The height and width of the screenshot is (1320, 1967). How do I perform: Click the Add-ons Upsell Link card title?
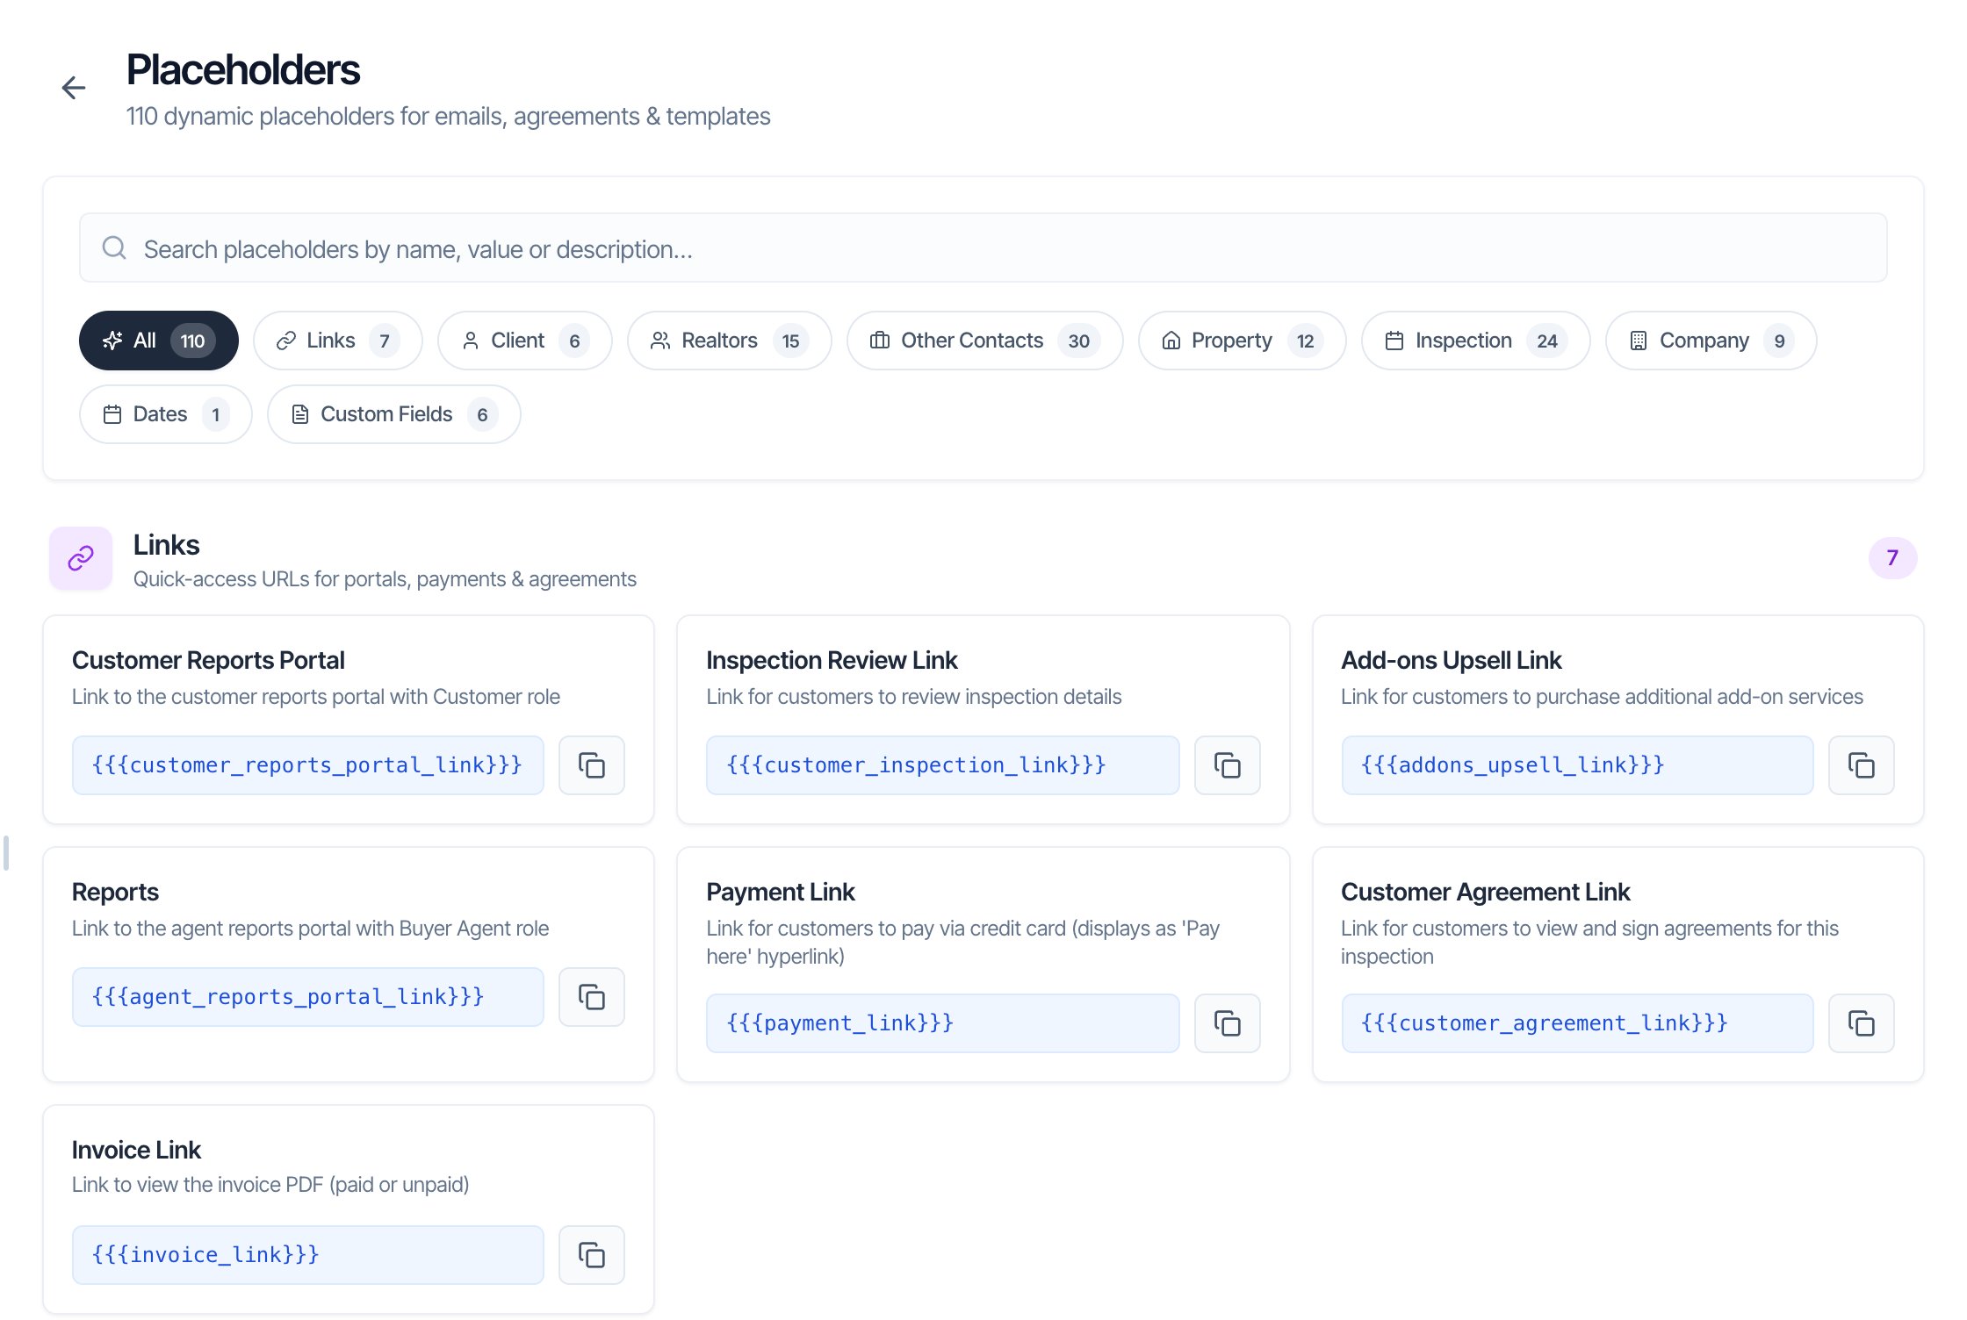[x=1451, y=660]
